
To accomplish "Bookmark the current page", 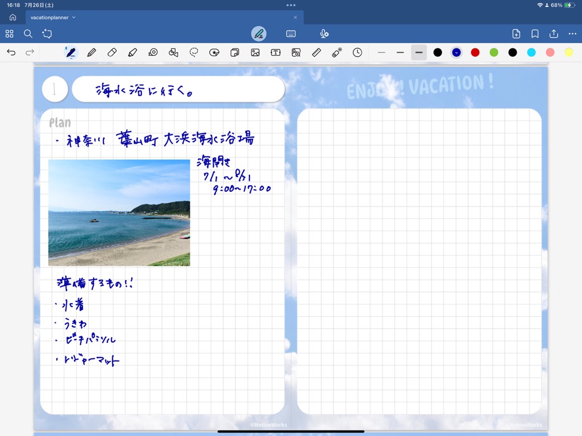I will tap(535, 33).
